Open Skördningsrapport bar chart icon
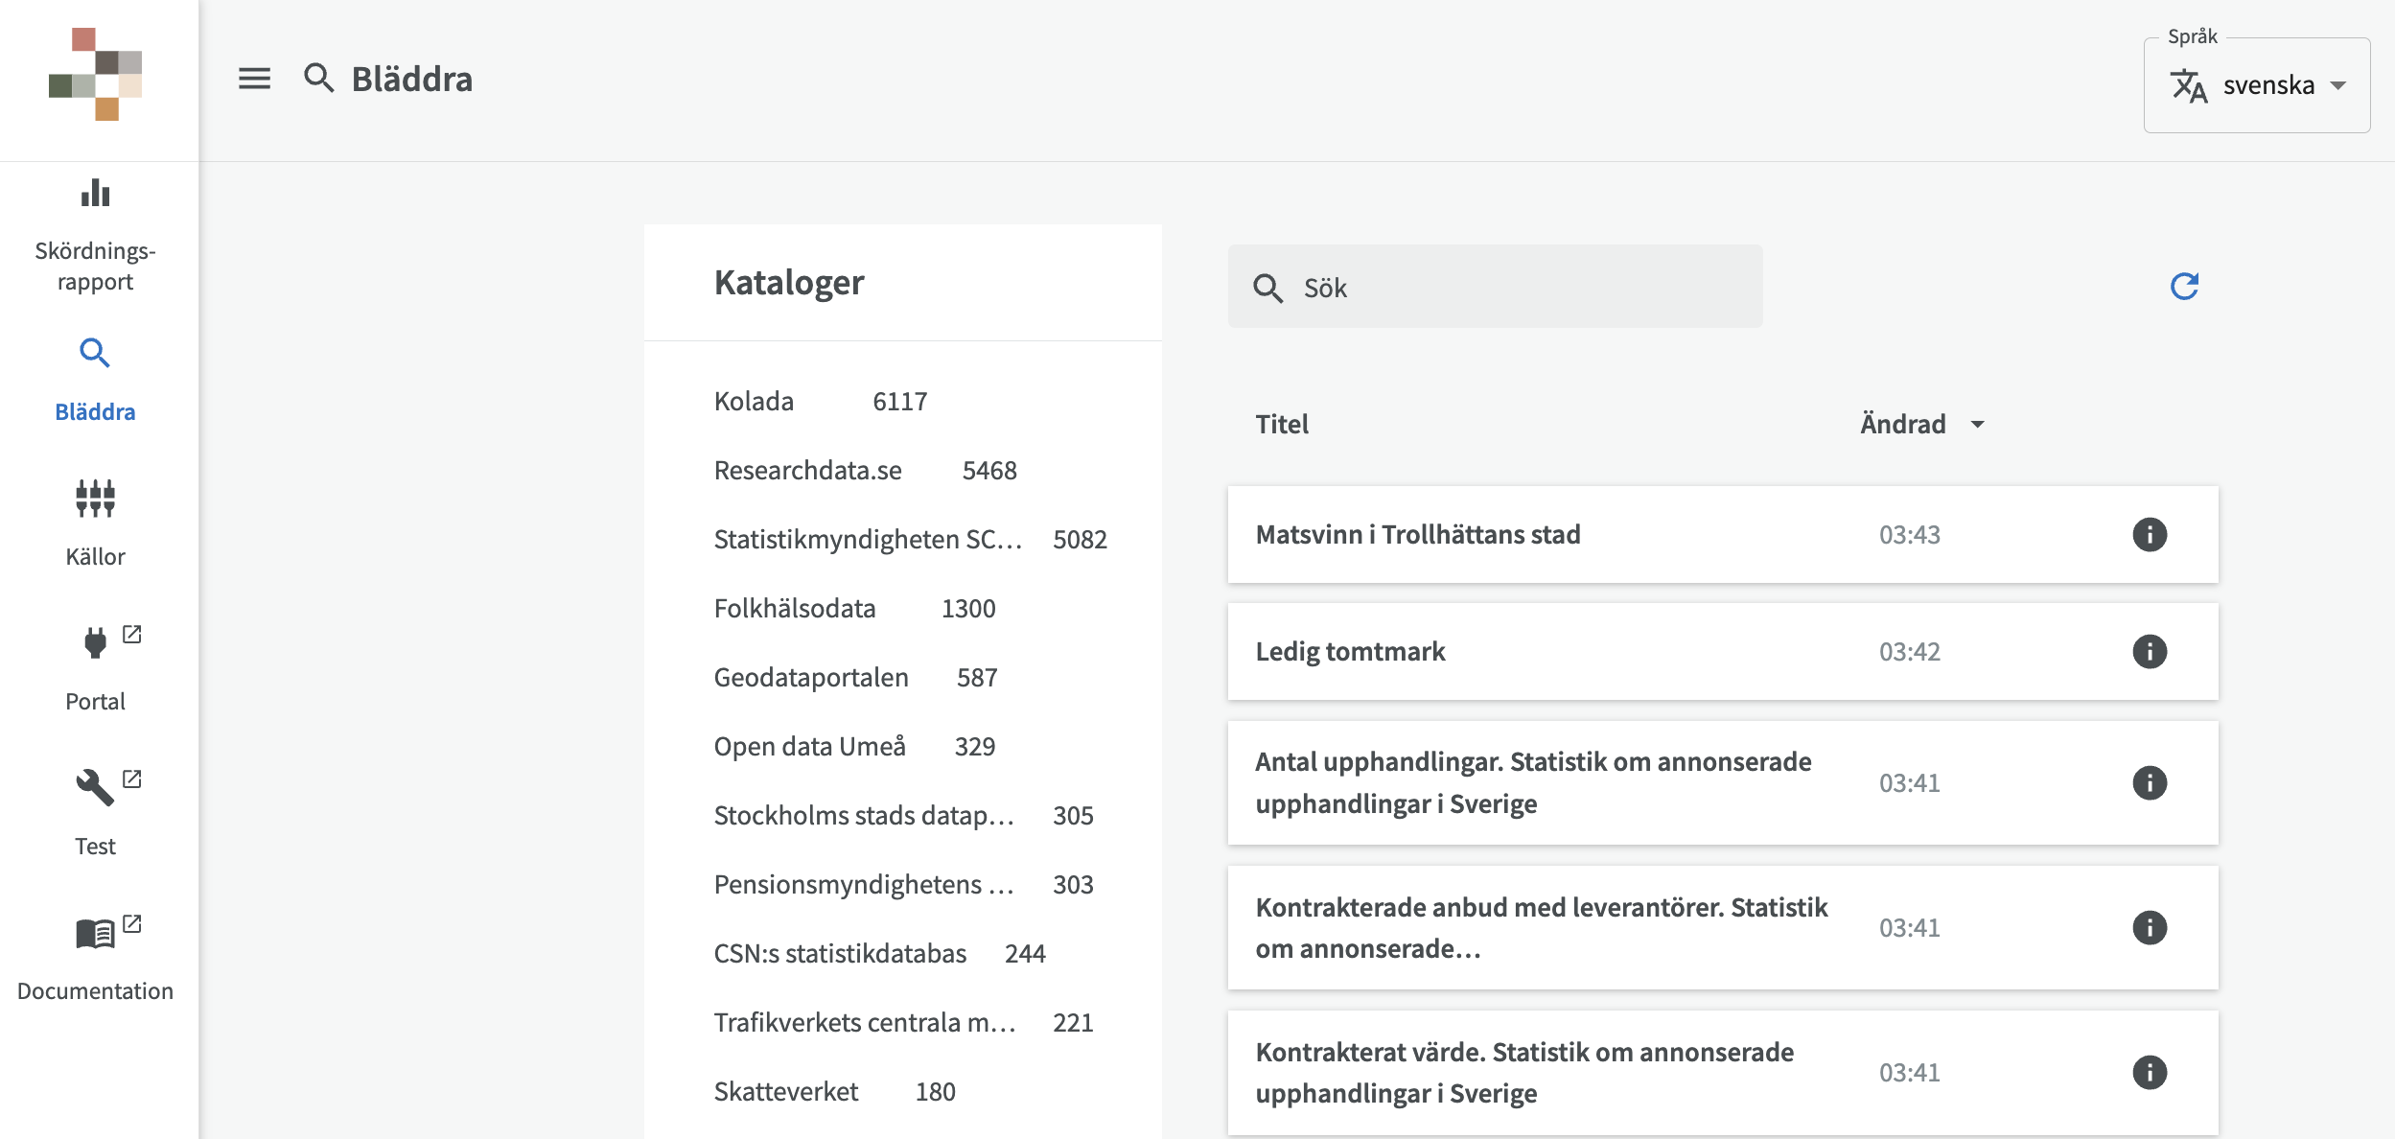 pos(95,195)
